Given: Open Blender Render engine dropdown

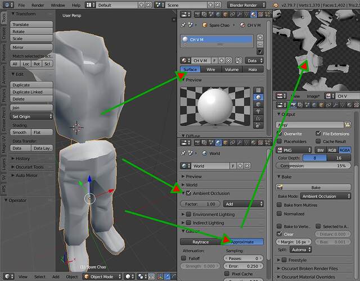Looking at the screenshot, I should tap(246, 5).
